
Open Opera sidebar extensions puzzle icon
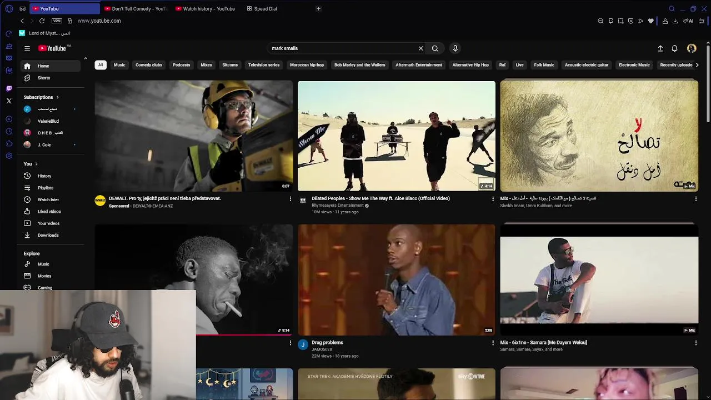click(x=9, y=144)
